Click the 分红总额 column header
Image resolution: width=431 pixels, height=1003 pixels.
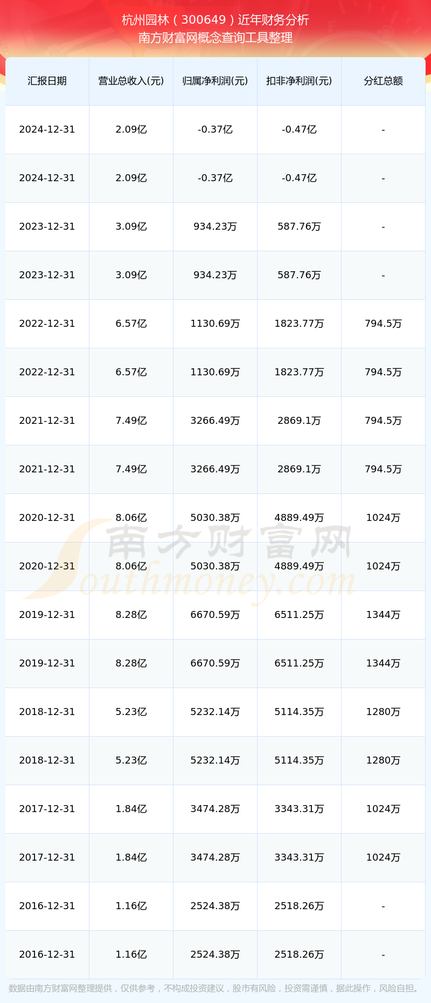383,81
